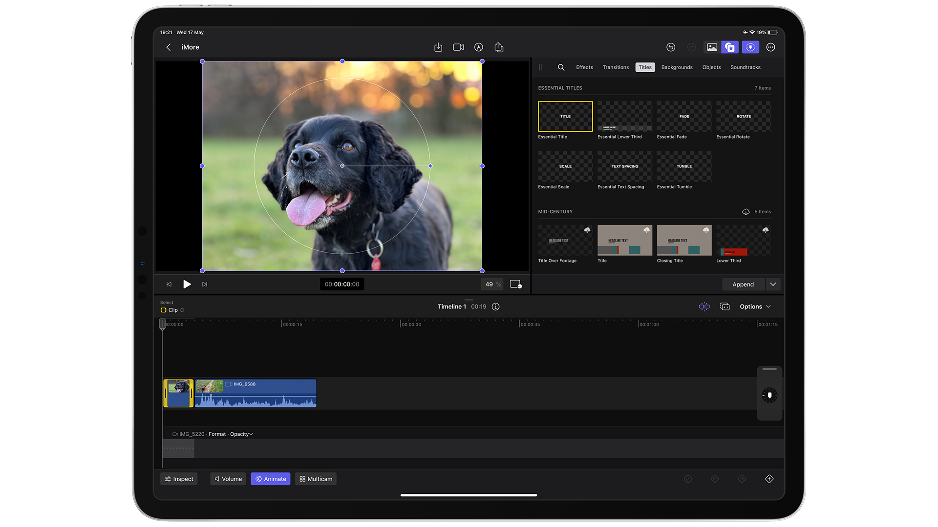The height and width of the screenshot is (527, 938).
Task: Open the share/export icon menu
Action: [x=499, y=47]
